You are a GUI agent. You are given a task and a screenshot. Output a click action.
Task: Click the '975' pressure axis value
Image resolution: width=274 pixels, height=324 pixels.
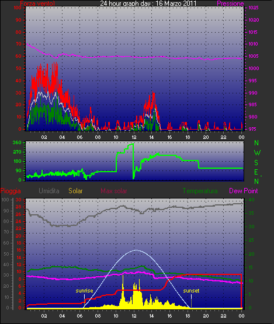click(x=253, y=129)
